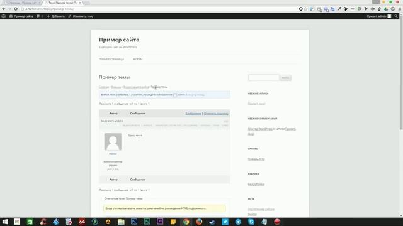
Task: Click the forum-name breadcrumb before 'Пример темы'
Action: pos(136,87)
